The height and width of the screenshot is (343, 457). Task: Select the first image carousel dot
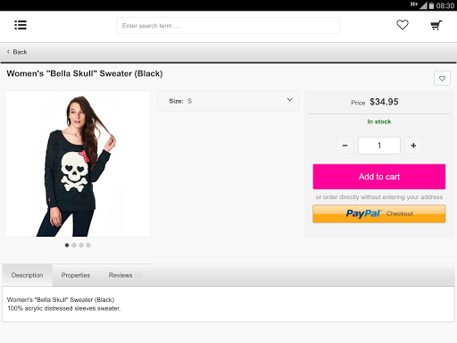(x=67, y=245)
